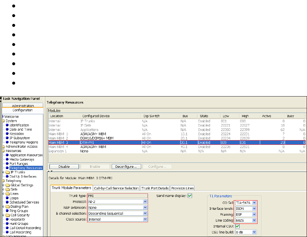This screenshot has height=237, width=307.
Task: Select Date and Time in navigation tree
Action: 21,129
